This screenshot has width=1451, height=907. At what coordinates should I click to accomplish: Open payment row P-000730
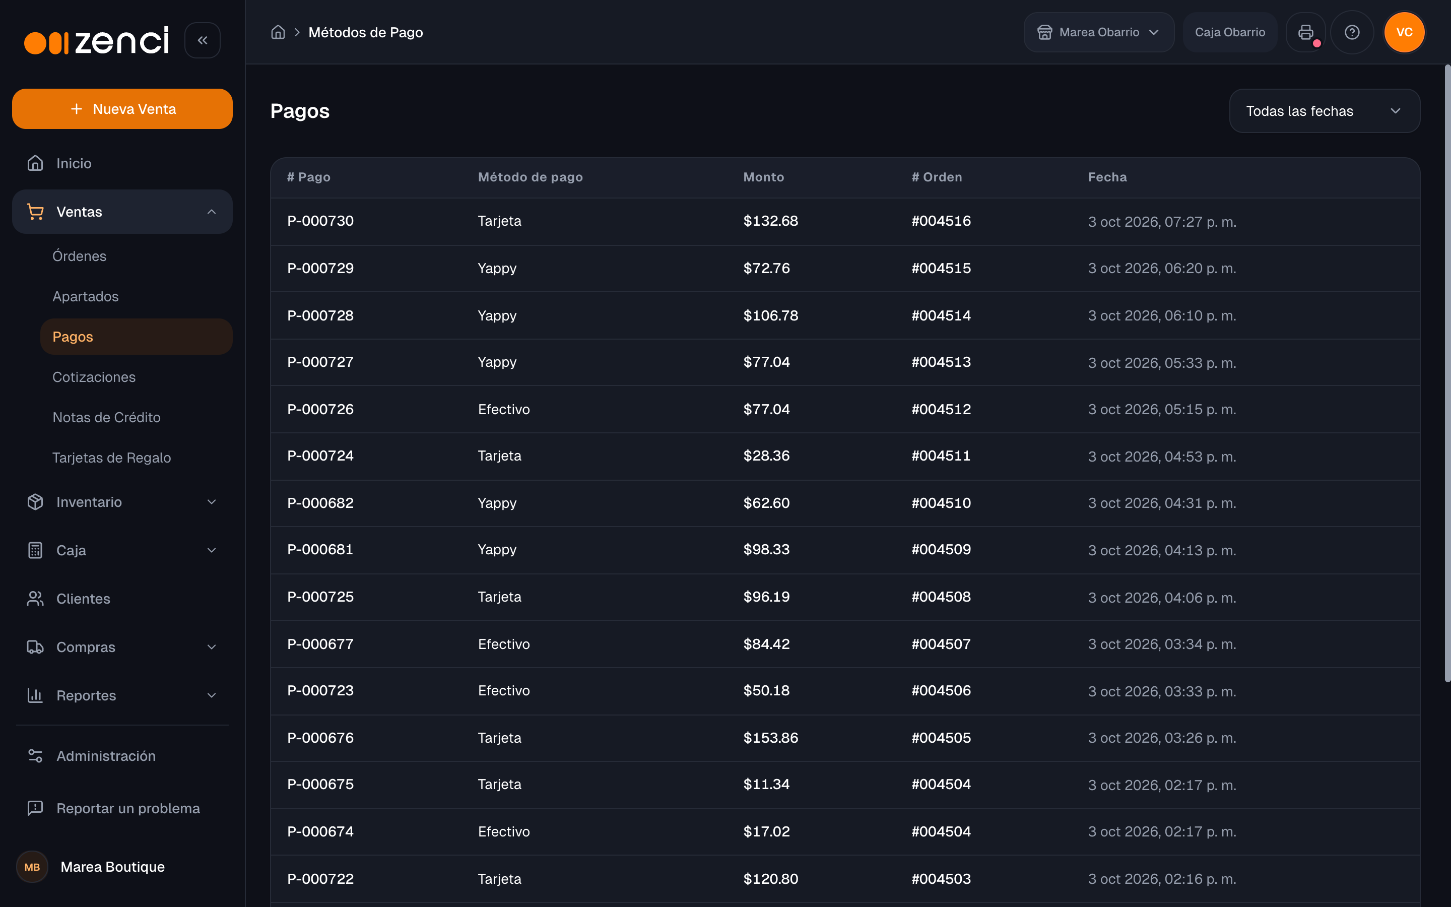pos(845,221)
